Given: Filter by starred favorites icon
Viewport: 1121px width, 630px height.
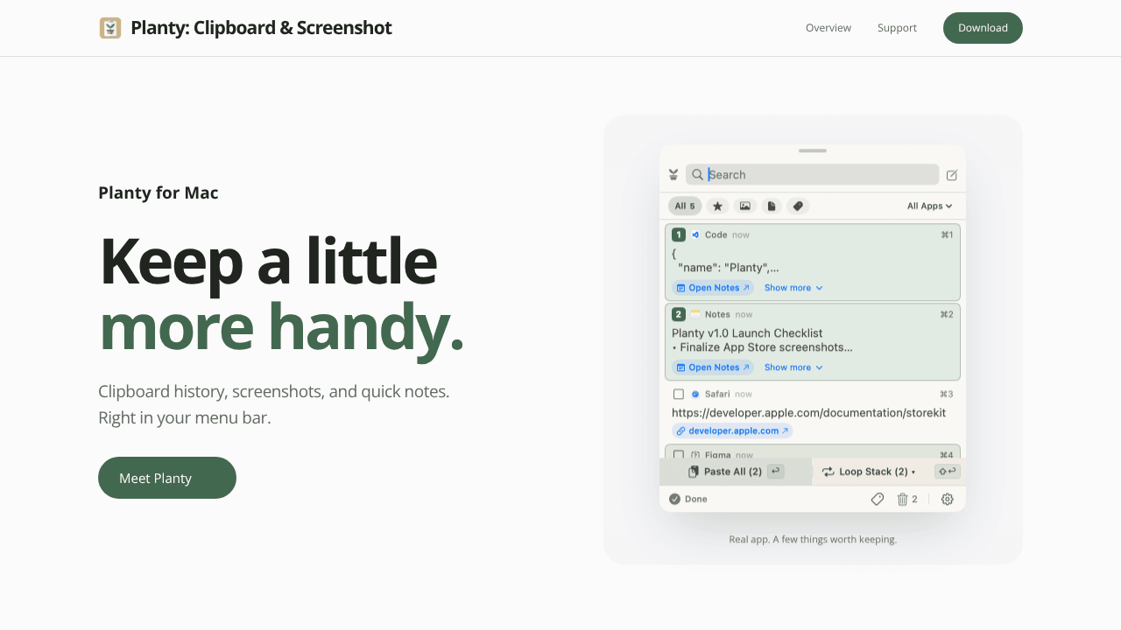Looking at the screenshot, I should point(717,206).
